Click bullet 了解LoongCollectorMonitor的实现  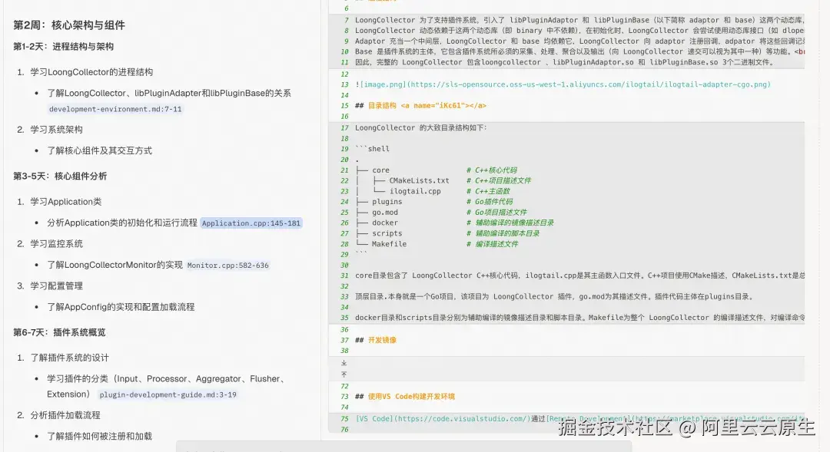point(115,265)
